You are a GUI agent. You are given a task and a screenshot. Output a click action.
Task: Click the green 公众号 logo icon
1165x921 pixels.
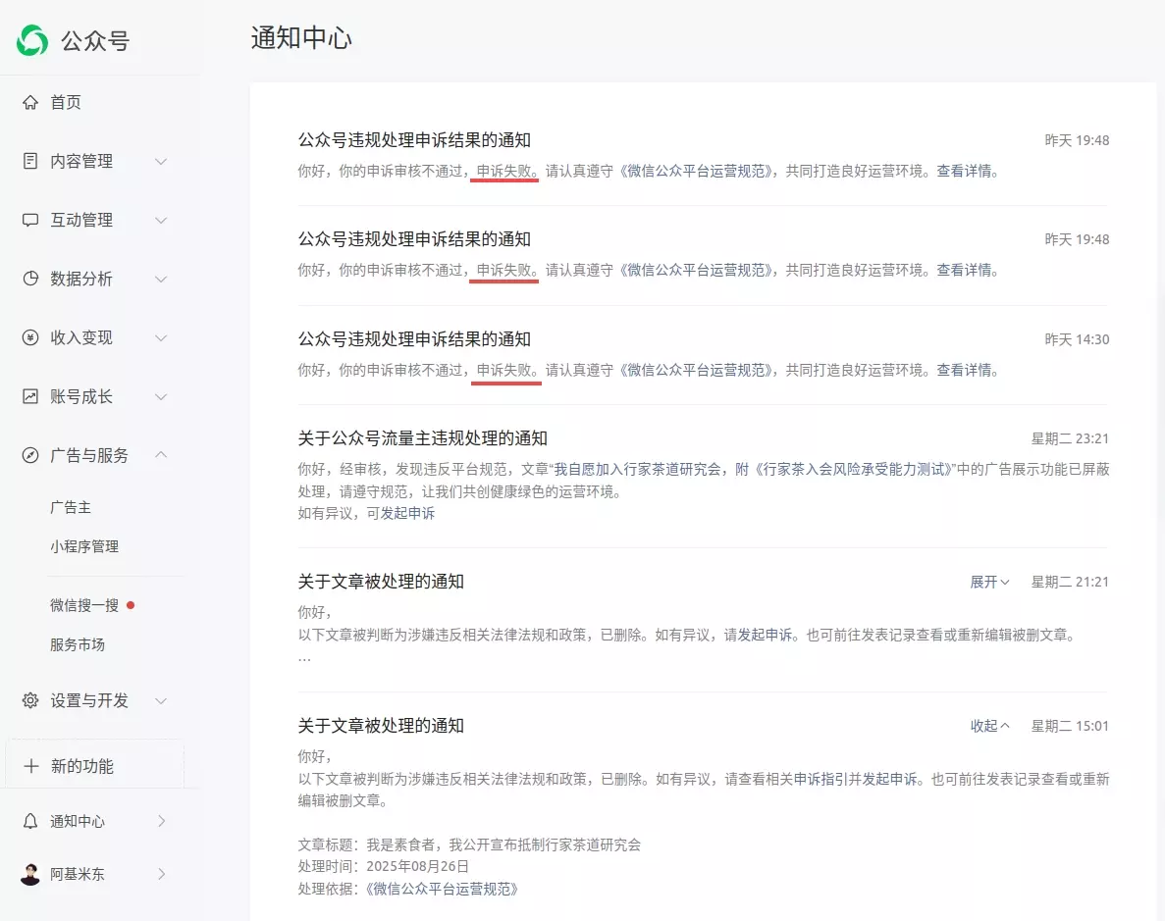[x=32, y=40]
